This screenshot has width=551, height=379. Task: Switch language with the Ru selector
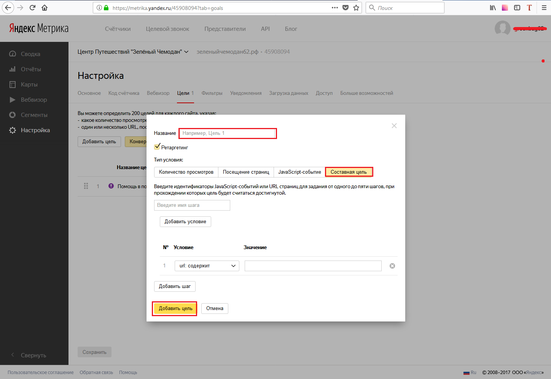[x=470, y=373]
